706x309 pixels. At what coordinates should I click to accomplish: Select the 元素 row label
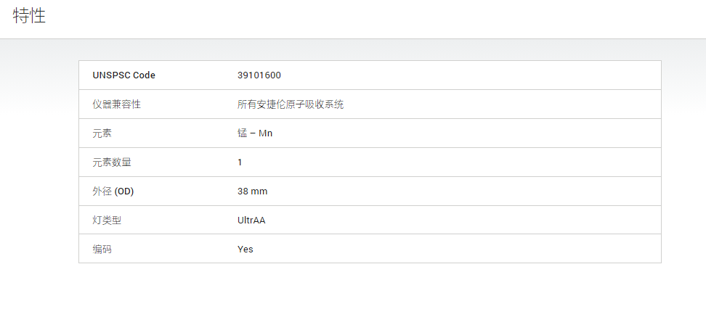tap(102, 133)
